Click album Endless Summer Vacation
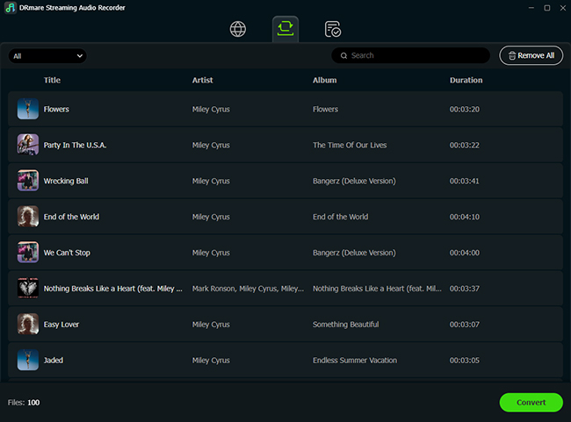Image resolution: width=571 pixels, height=422 pixels. (x=355, y=361)
